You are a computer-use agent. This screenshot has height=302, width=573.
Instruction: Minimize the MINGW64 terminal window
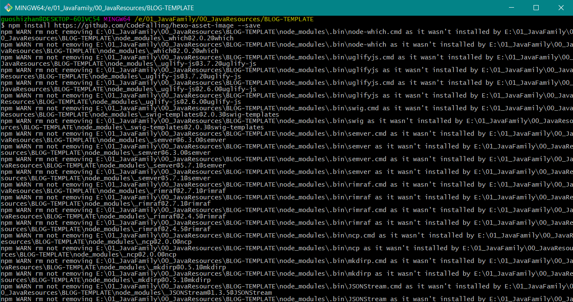[x=513, y=8]
